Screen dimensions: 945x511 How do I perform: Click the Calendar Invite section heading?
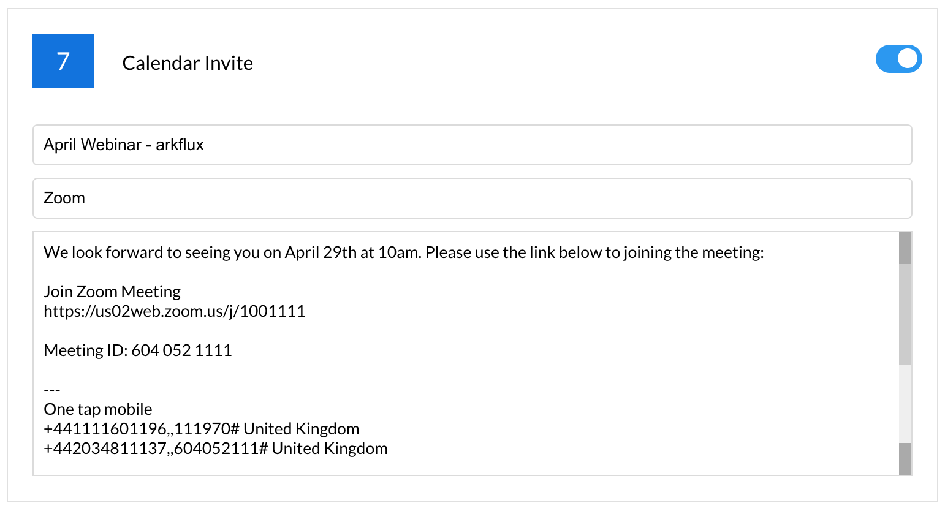click(x=188, y=63)
